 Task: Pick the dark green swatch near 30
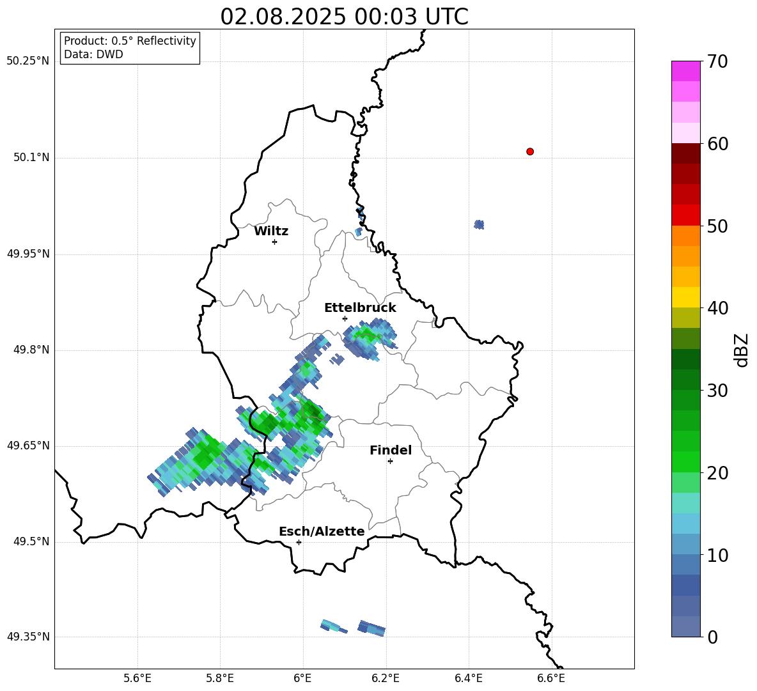(685, 380)
